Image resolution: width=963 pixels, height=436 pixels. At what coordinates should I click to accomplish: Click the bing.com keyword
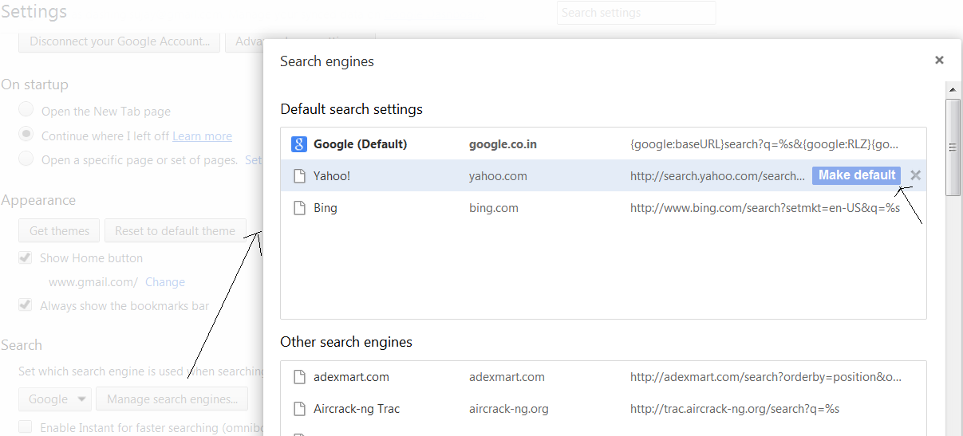click(494, 208)
